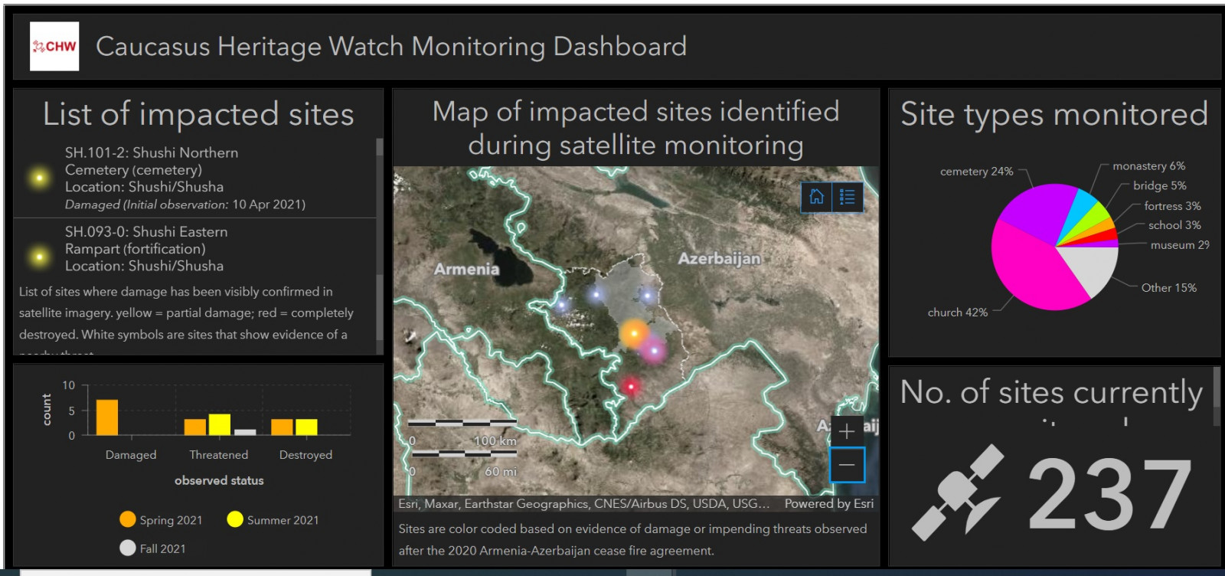The height and width of the screenshot is (576, 1225).
Task: Click the CHW logo in the header
Action: click(54, 46)
